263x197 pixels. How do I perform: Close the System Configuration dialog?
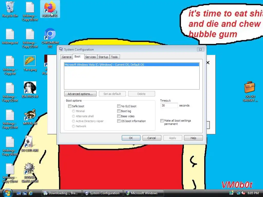pos(200,50)
